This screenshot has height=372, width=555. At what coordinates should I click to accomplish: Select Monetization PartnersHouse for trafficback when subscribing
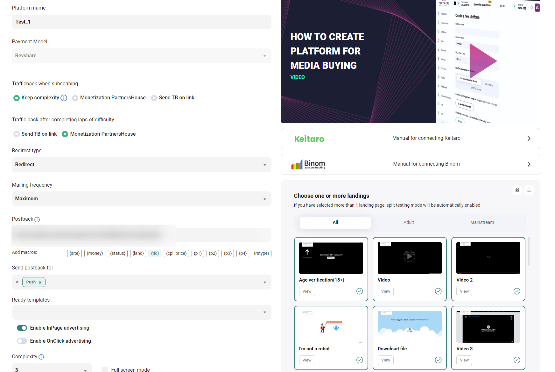(75, 98)
